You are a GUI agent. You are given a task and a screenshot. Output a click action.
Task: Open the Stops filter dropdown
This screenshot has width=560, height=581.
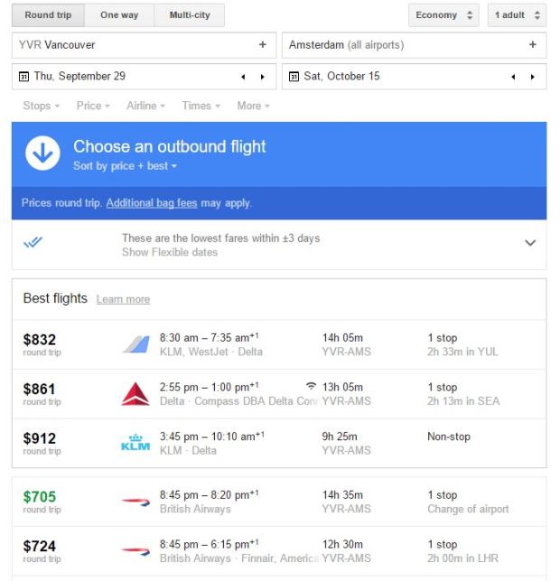(41, 106)
